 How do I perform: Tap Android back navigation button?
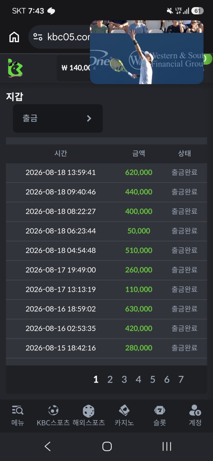(x=48, y=446)
